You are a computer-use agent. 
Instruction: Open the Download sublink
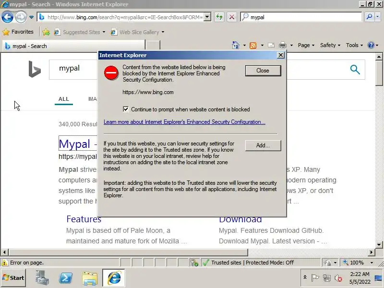(x=240, y=219)
